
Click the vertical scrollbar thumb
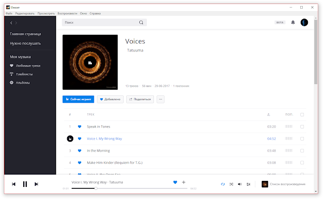point(316,52)
